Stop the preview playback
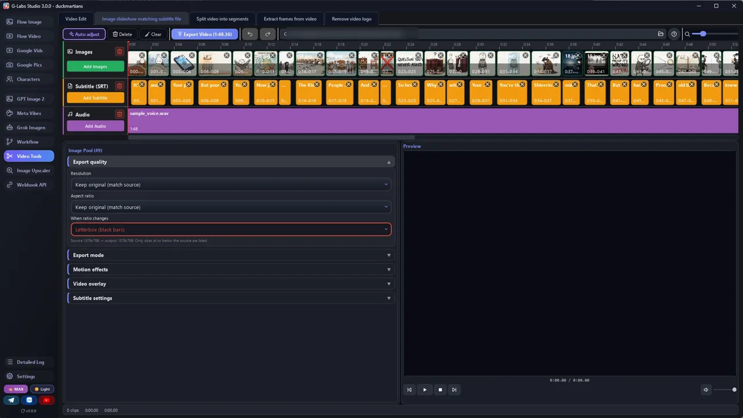The image size is (743, 418). (x=440, y=390)
